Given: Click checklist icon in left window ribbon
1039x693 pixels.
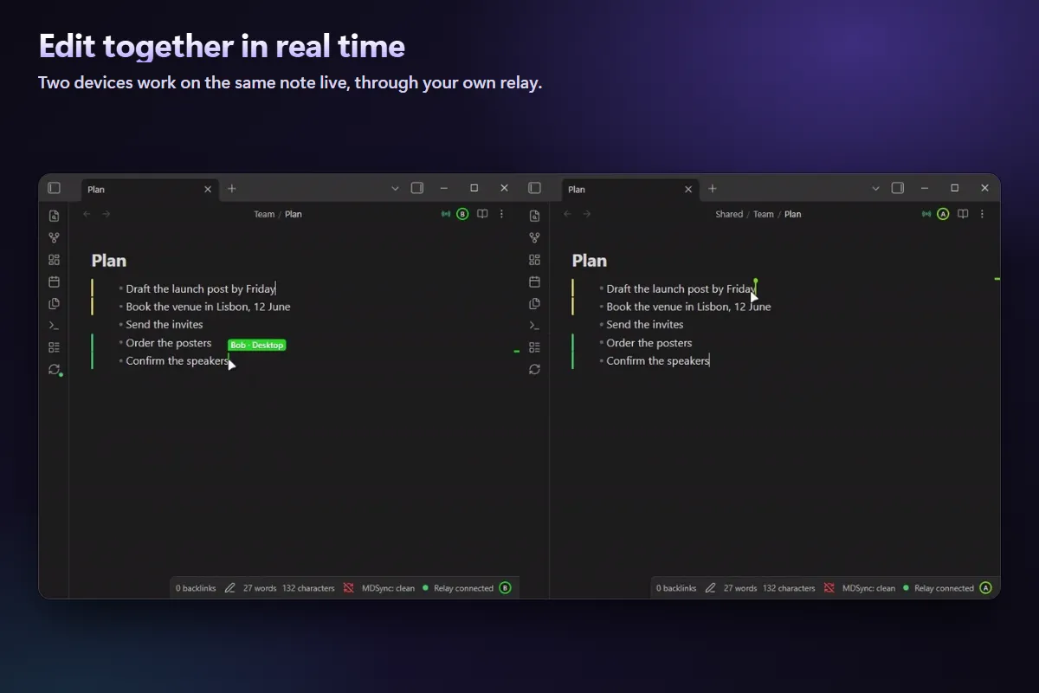Looking at the screenshot, I should tap(54, 347).
